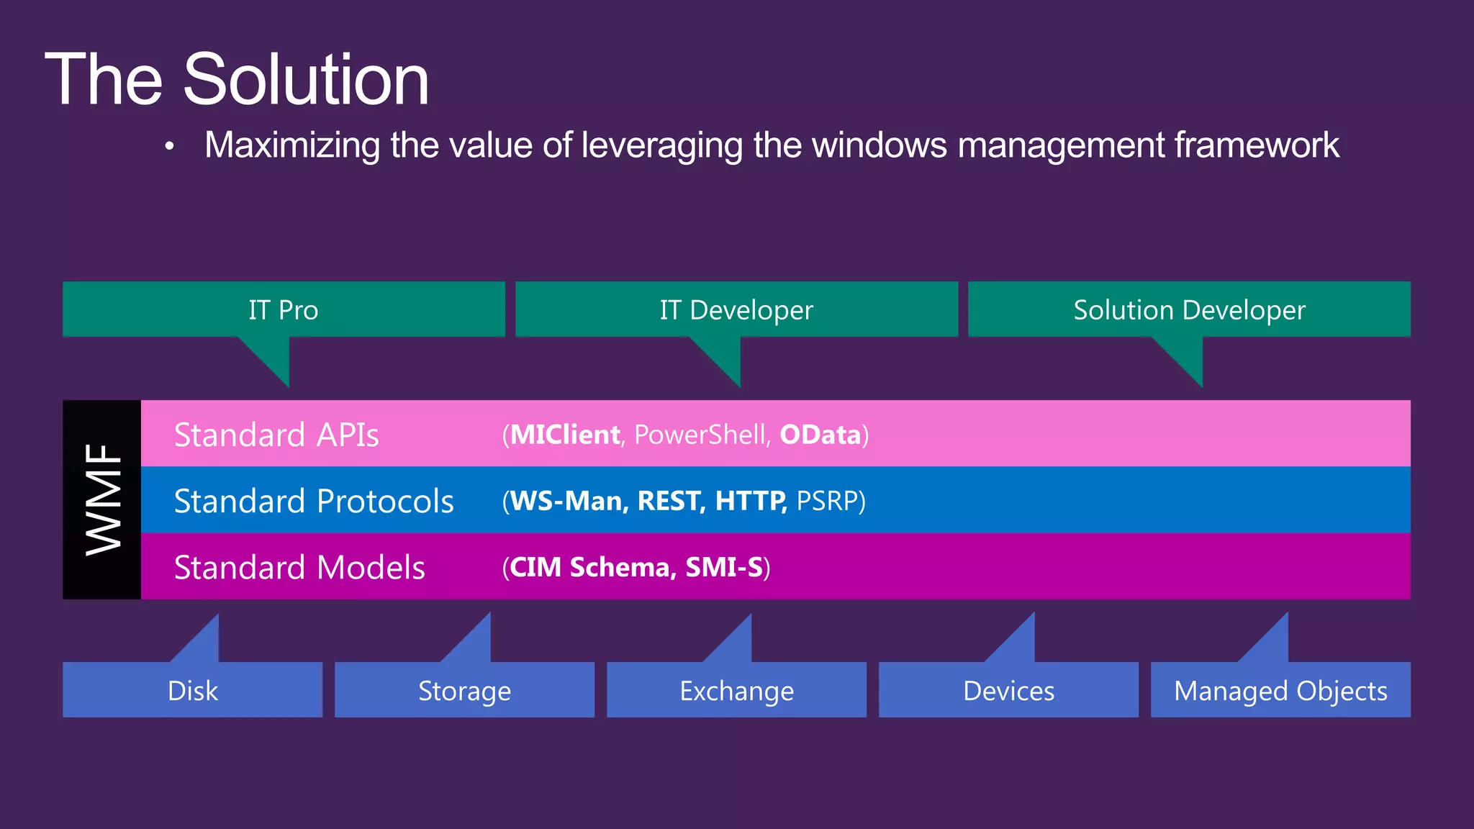
Task: Select the IT Developer callout box
Action: pyautogui.click(x=736, y=310)
